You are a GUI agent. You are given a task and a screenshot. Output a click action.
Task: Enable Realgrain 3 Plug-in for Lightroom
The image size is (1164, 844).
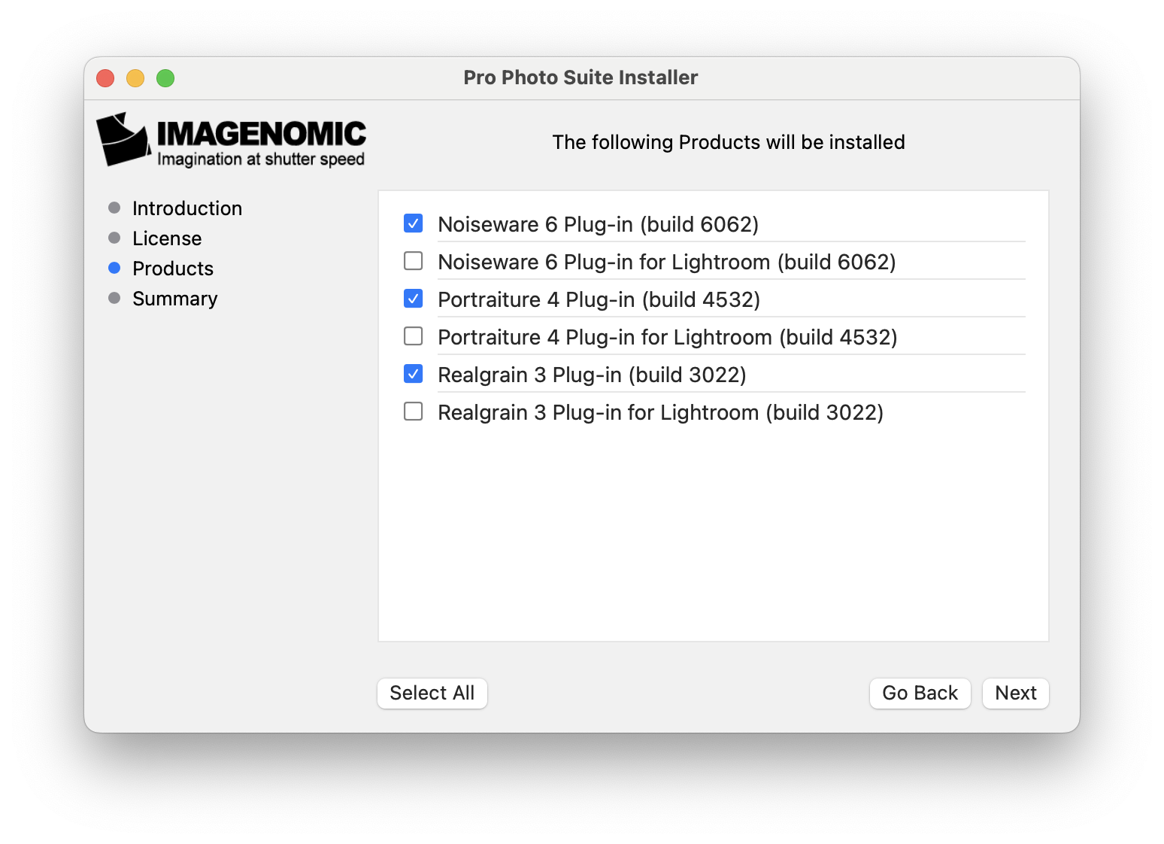[413, 411]
